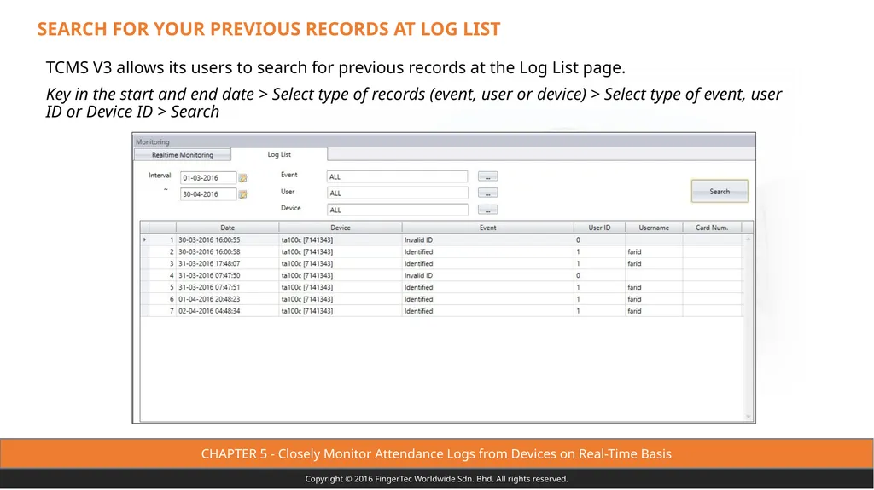Sort by the Device column header
The width and height of the screenshot is (874, 490).
(x=340, y=228)
